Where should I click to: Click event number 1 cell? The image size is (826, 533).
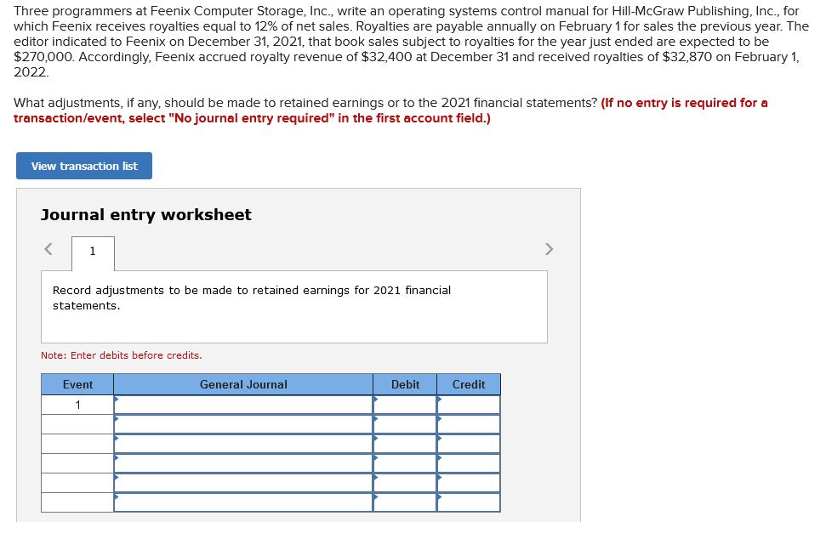point(77,405)
